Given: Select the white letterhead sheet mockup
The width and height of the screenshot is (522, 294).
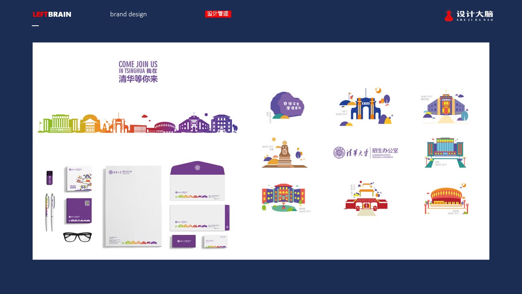Looking at the screenshot, I should (x=133, y=206).
